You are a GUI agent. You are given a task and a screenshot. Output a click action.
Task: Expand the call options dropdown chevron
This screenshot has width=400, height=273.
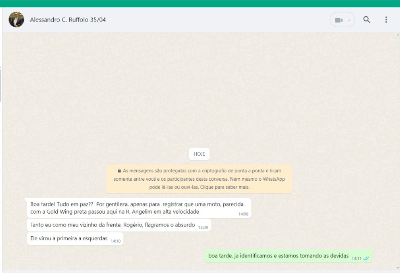[x=349, y=20]
